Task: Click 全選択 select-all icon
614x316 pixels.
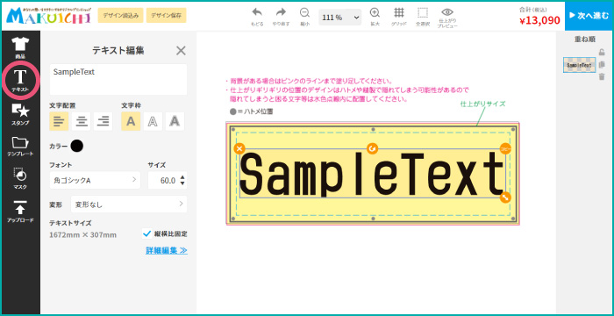Action: (423, 17)
